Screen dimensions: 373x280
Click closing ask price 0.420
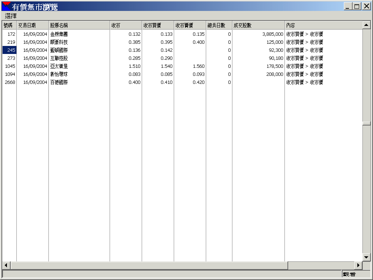199,82
